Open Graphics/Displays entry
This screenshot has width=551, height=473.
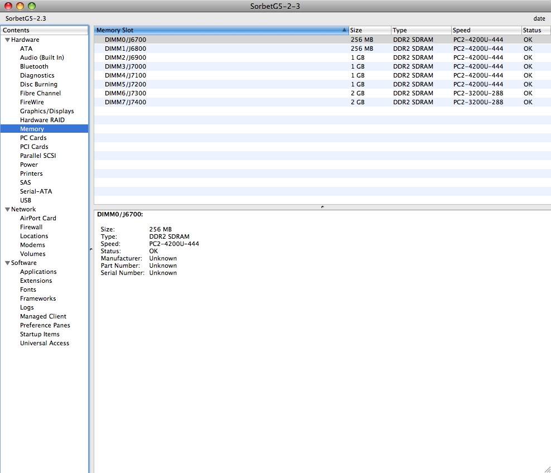[47, 111]
